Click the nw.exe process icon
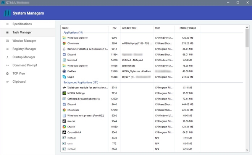252x155 pixels. 64,121
